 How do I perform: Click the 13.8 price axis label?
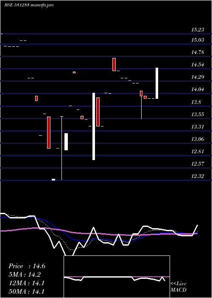pos(196,102)
